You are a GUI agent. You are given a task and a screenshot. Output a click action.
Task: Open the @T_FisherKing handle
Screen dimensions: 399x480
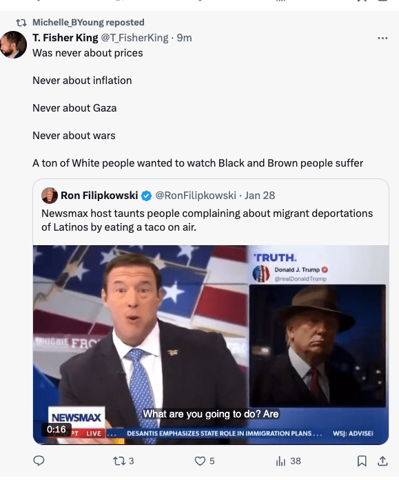click(134, 38)
